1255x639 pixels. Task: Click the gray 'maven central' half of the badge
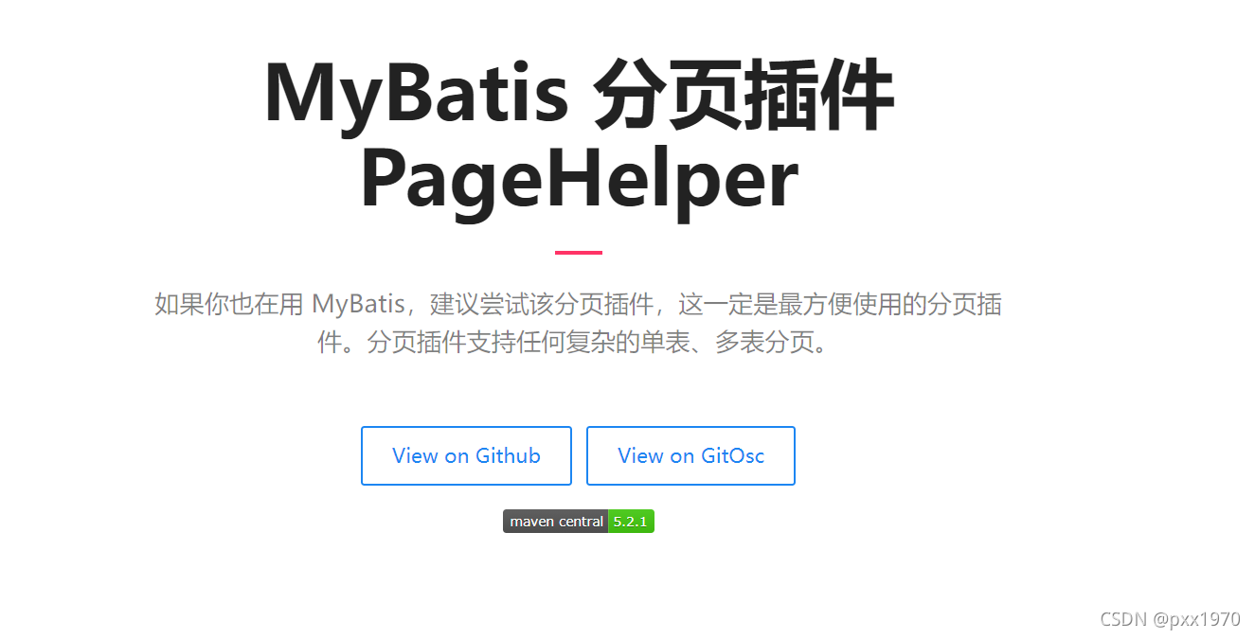(x=555, y=521)
